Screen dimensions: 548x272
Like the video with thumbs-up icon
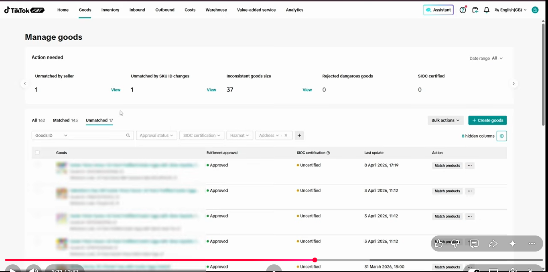[x=438, y=244]
